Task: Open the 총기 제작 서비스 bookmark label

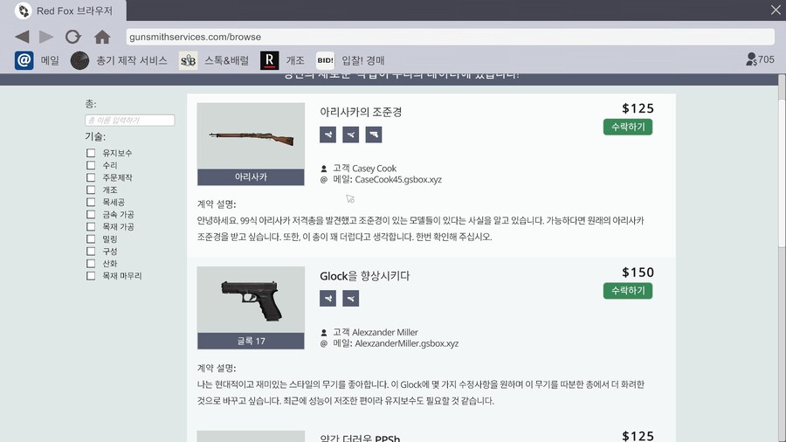Action: [132, 60]
